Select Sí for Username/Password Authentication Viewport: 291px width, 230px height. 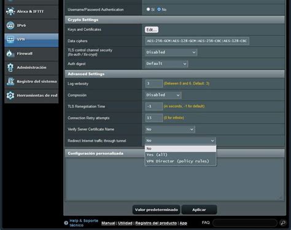tap(148, 9)
